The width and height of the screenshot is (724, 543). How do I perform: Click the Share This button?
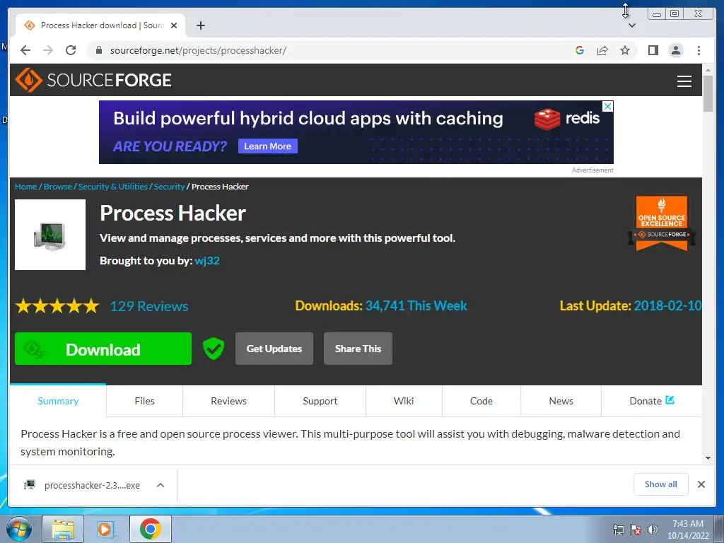point(358,349)
